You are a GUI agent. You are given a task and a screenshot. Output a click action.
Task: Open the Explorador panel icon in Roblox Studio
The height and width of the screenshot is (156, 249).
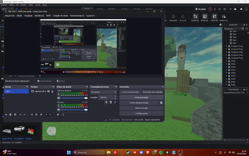coord(196,17)
